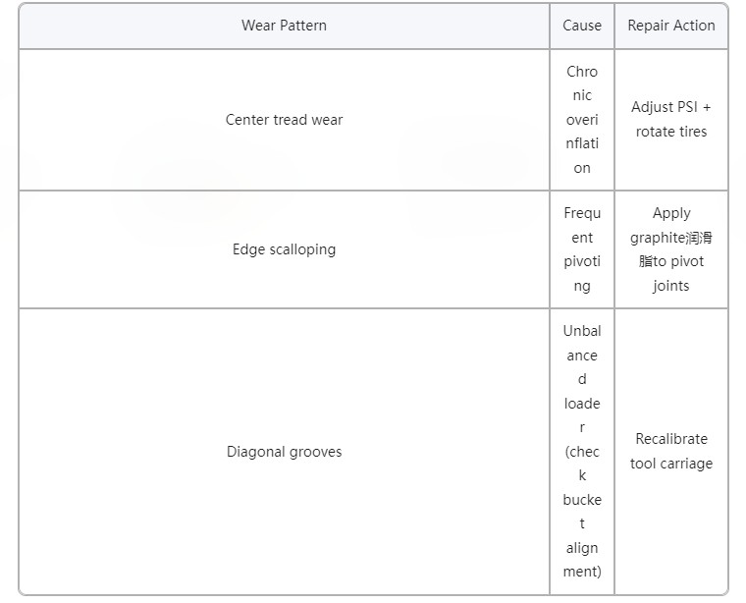The width and height of the screenshot is (746, 603).
Task: Click the word joints in repair action
Action: click(x=671, y=286)
